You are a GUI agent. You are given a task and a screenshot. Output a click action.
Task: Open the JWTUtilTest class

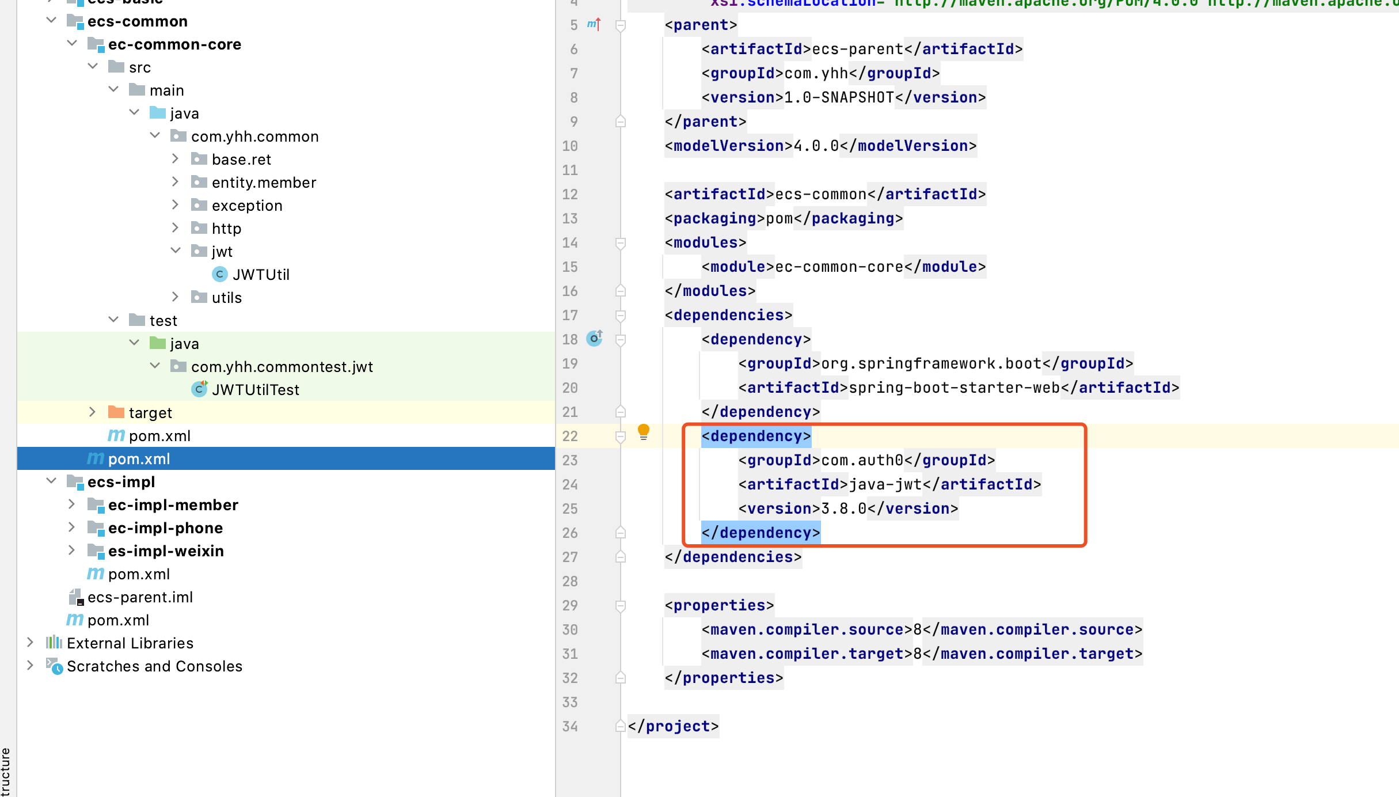click(x=255, y=390)
